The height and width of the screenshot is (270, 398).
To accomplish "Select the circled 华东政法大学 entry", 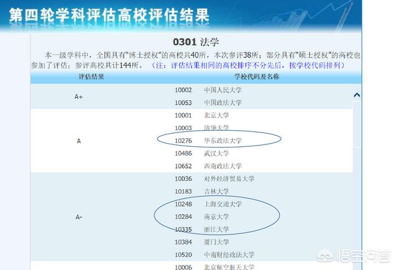I will click(x=223, y=141).
